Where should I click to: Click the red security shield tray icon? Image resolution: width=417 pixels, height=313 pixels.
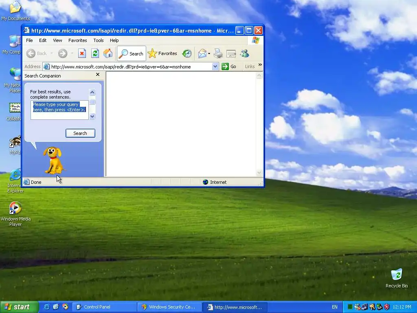click(387, 307)
